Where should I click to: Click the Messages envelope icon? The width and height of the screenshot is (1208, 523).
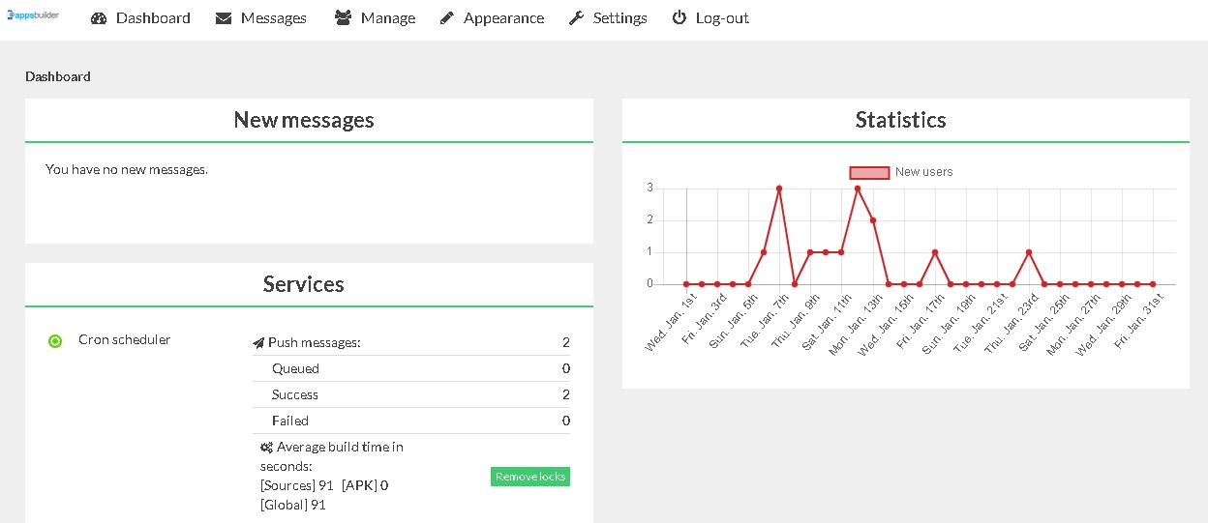(224, 18)
